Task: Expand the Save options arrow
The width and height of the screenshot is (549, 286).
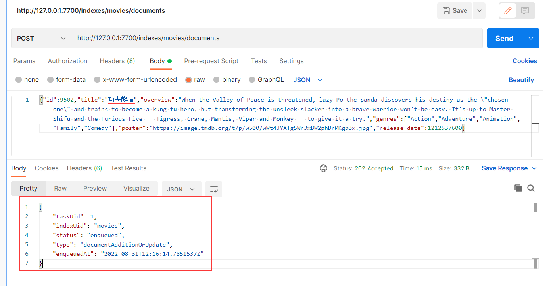Action: pyautogui.click(x=479, y=11)
